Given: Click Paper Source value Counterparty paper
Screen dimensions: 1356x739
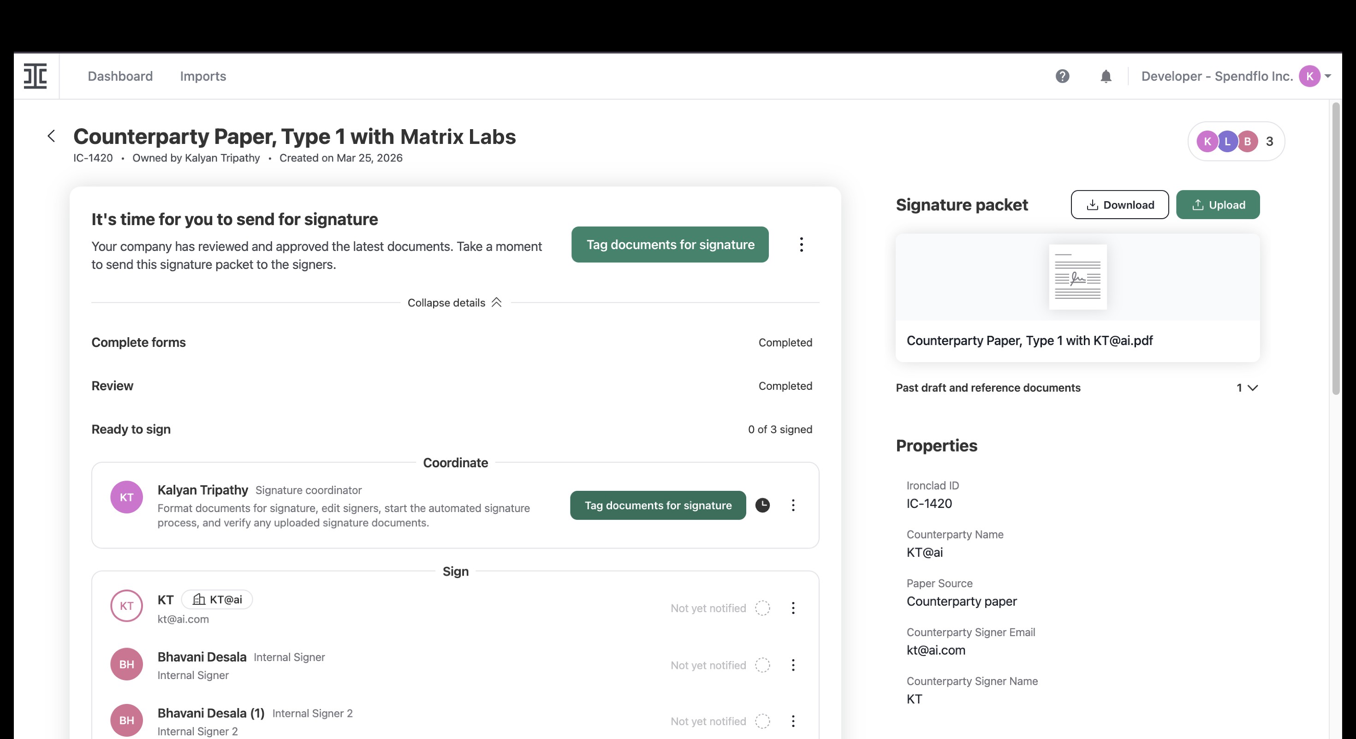Looking at the screenshot, I should [961, 602].
